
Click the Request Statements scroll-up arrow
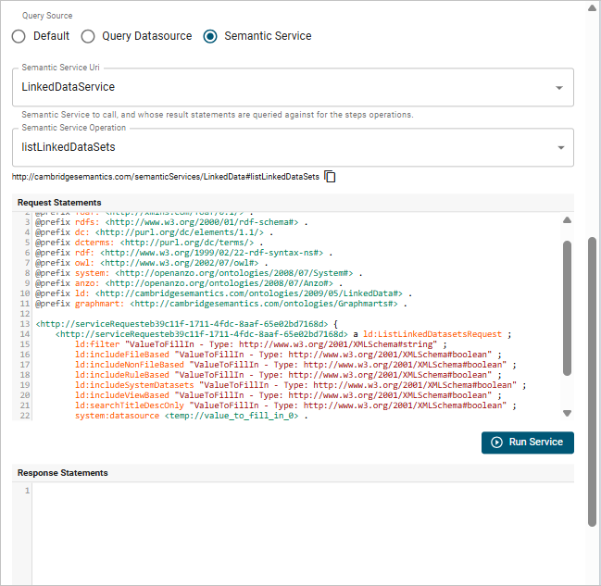[568, 221]
